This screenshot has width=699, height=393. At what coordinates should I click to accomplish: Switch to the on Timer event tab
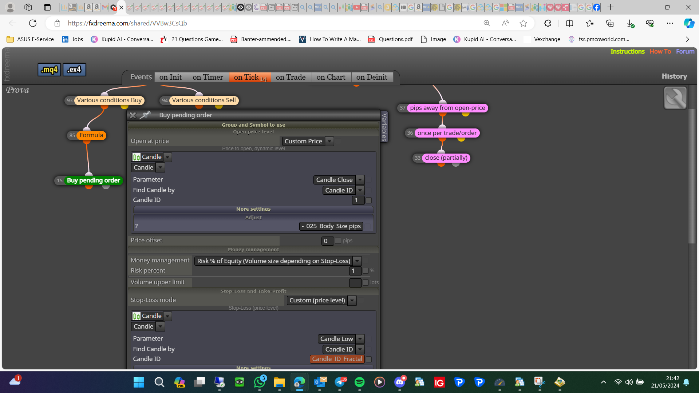tap(208, 77)
